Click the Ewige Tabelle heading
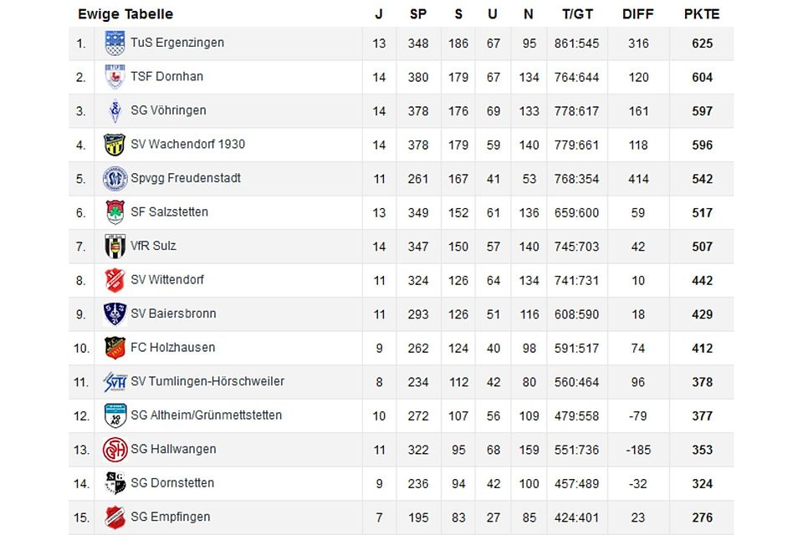The image size is (803, 535). point(125,14)
